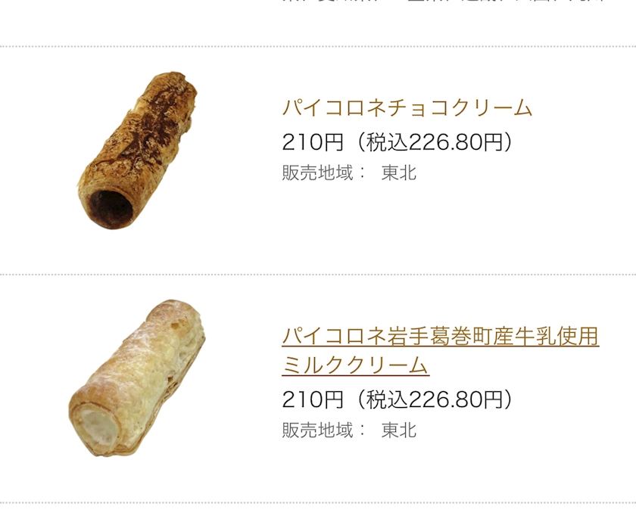Click the 販売地域 label under チョコクリーム
This screenshot has width=636, height=522.
click(318, 172)
